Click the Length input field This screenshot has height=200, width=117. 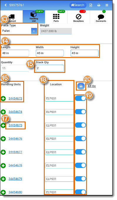point(15,53)
